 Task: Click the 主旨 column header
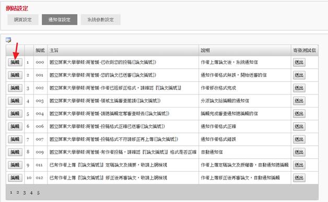pyautogui.click(x=54, y=51)
